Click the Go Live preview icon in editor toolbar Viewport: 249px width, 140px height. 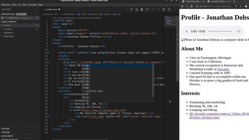tap(164, 9)
